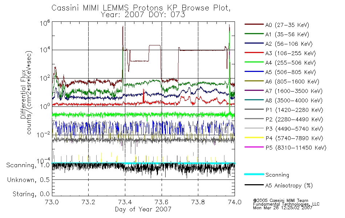Click the P2 (2280-4490 KeV) legend label
This screenshot has width=345, height=218.
click(x=294, y=120)
